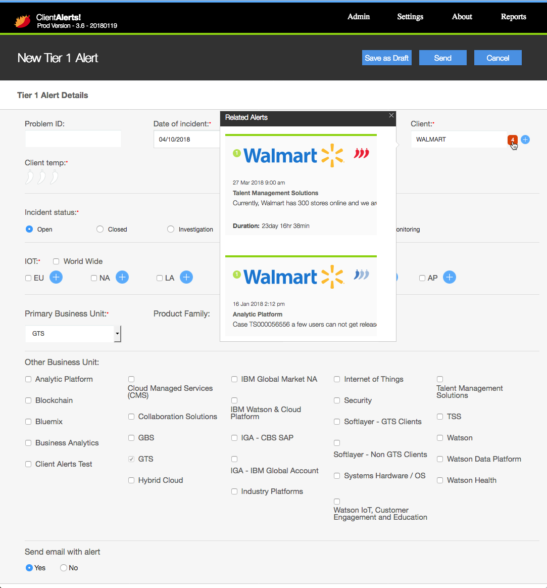
Task: Check Systems Hardware / OS checkbox
Action: click(x=337, y=475)
